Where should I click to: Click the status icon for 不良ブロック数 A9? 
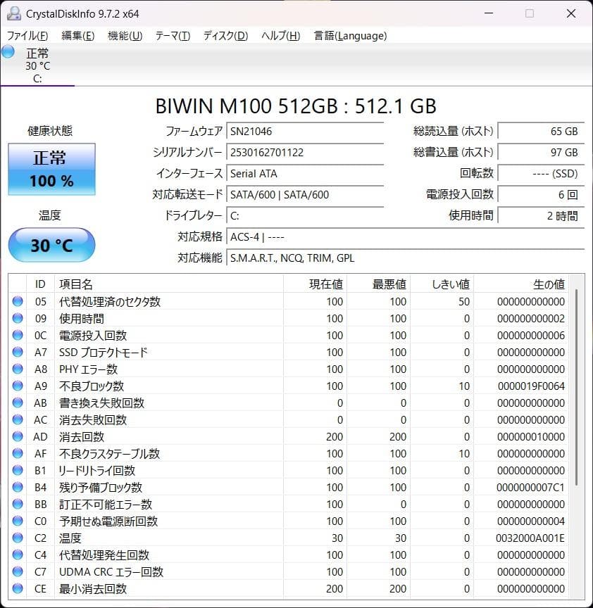click(x=18, y=386)
